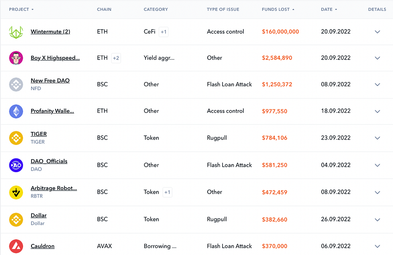Click the TIGER token yellow icon

tap(16, 138)
